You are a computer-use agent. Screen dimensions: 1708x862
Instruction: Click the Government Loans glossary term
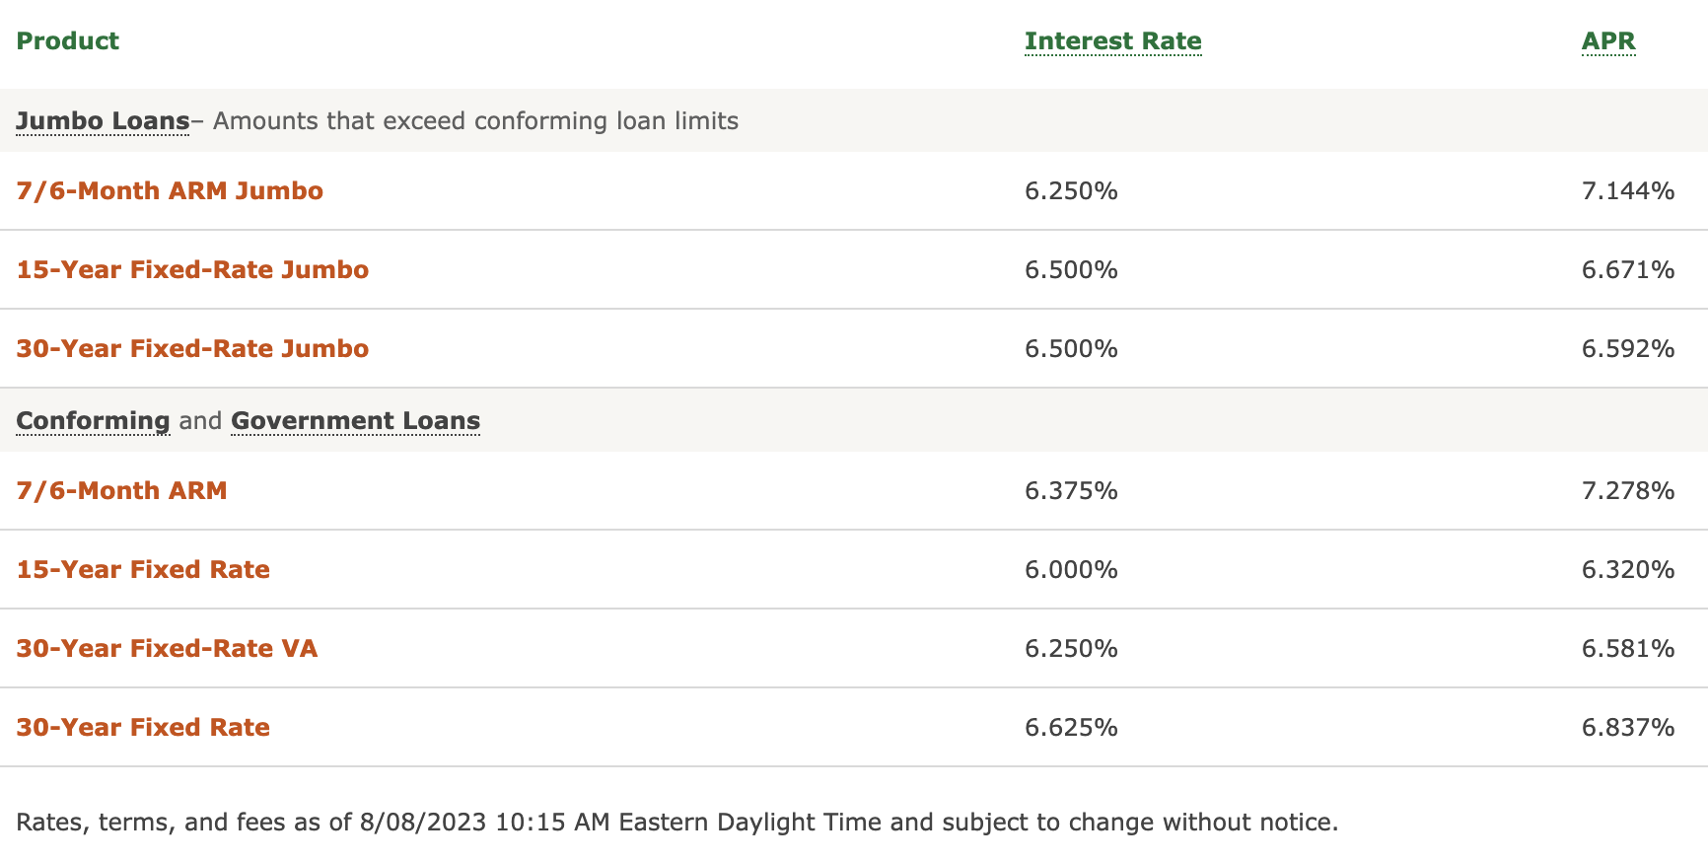point(355,421)
